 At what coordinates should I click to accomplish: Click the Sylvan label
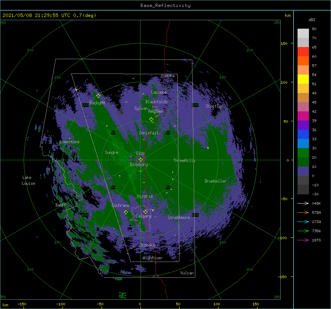(141, 108)
